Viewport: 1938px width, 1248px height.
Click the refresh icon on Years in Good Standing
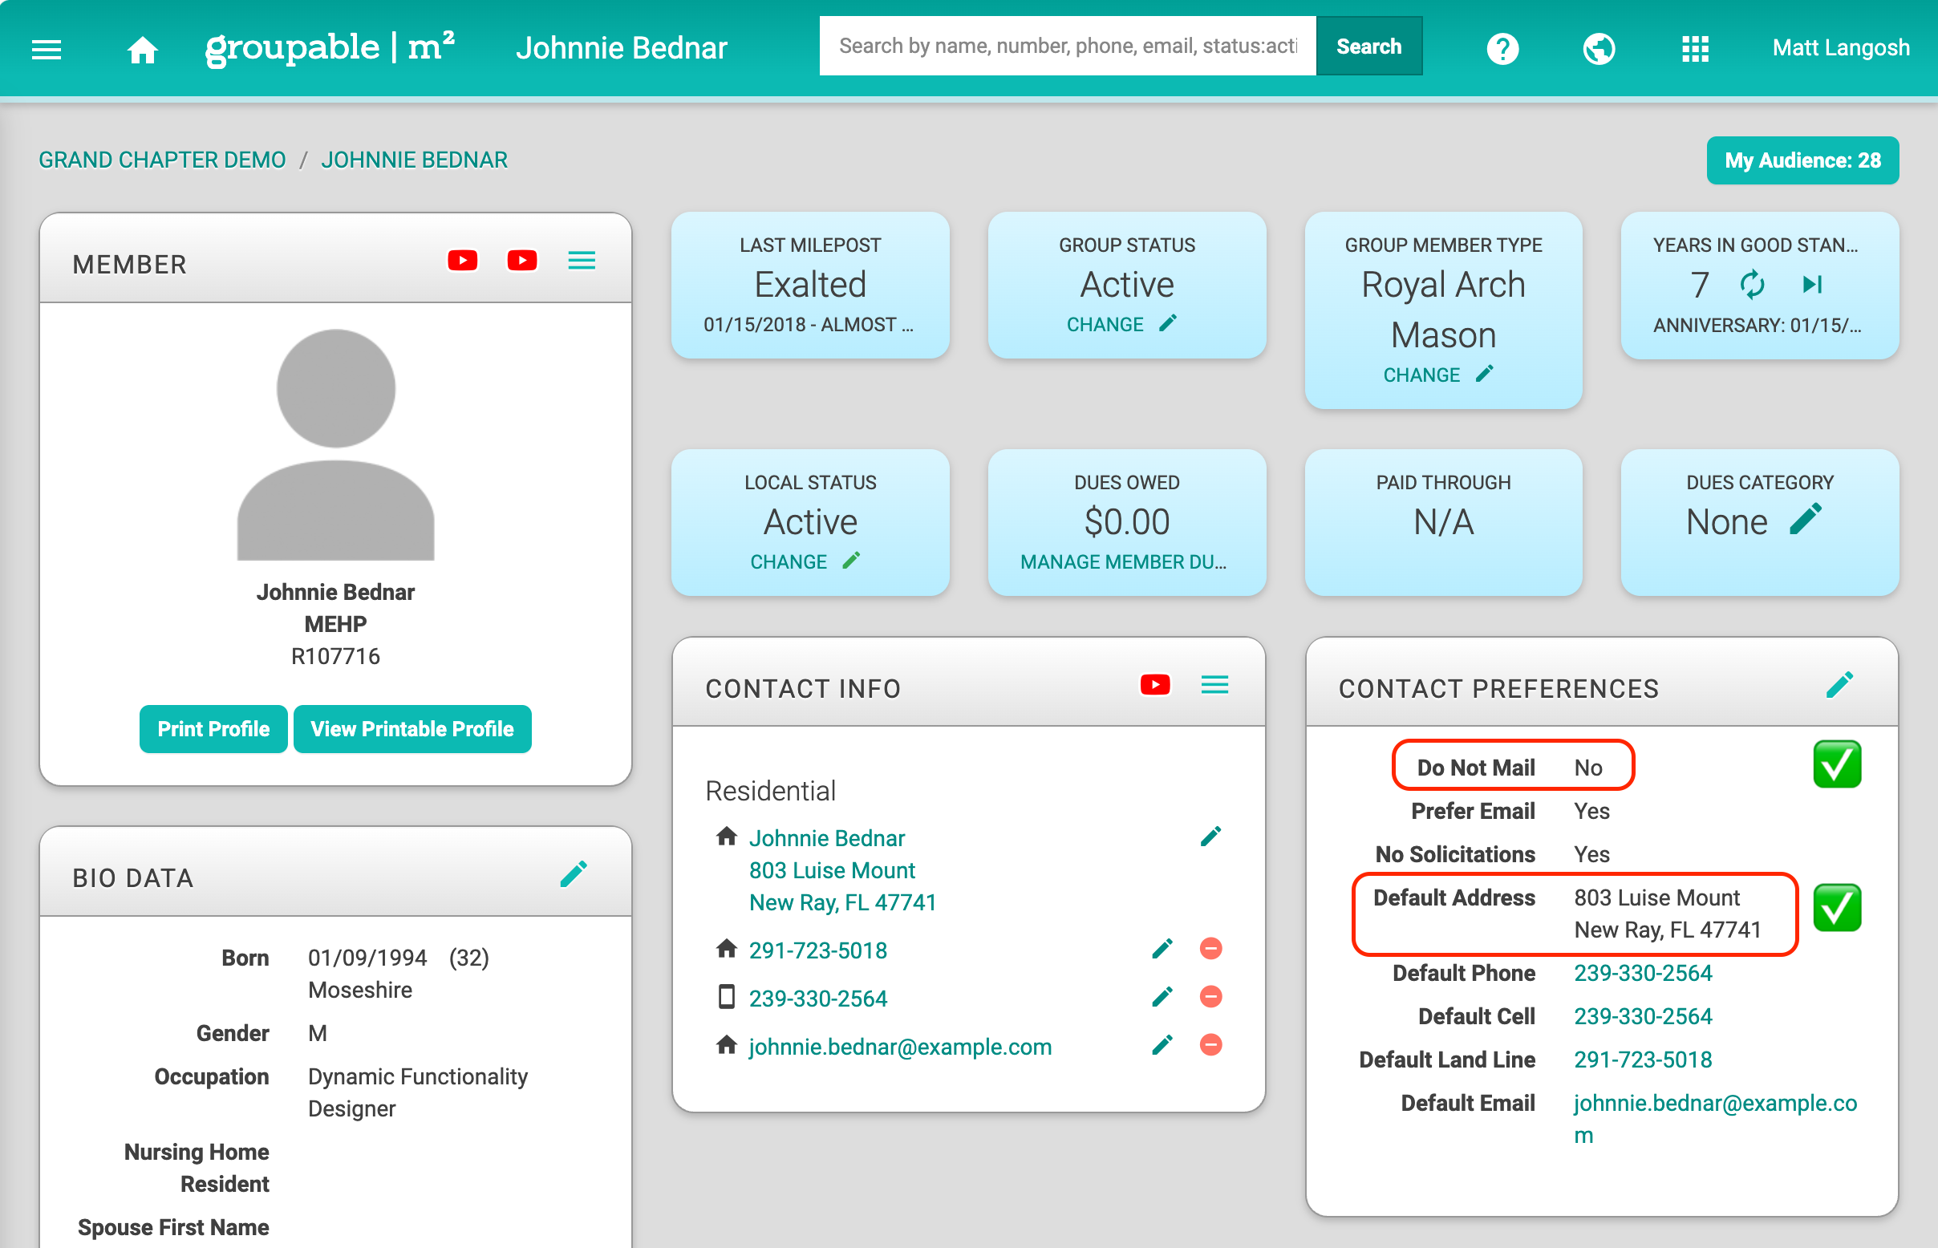click(1754, 286)
